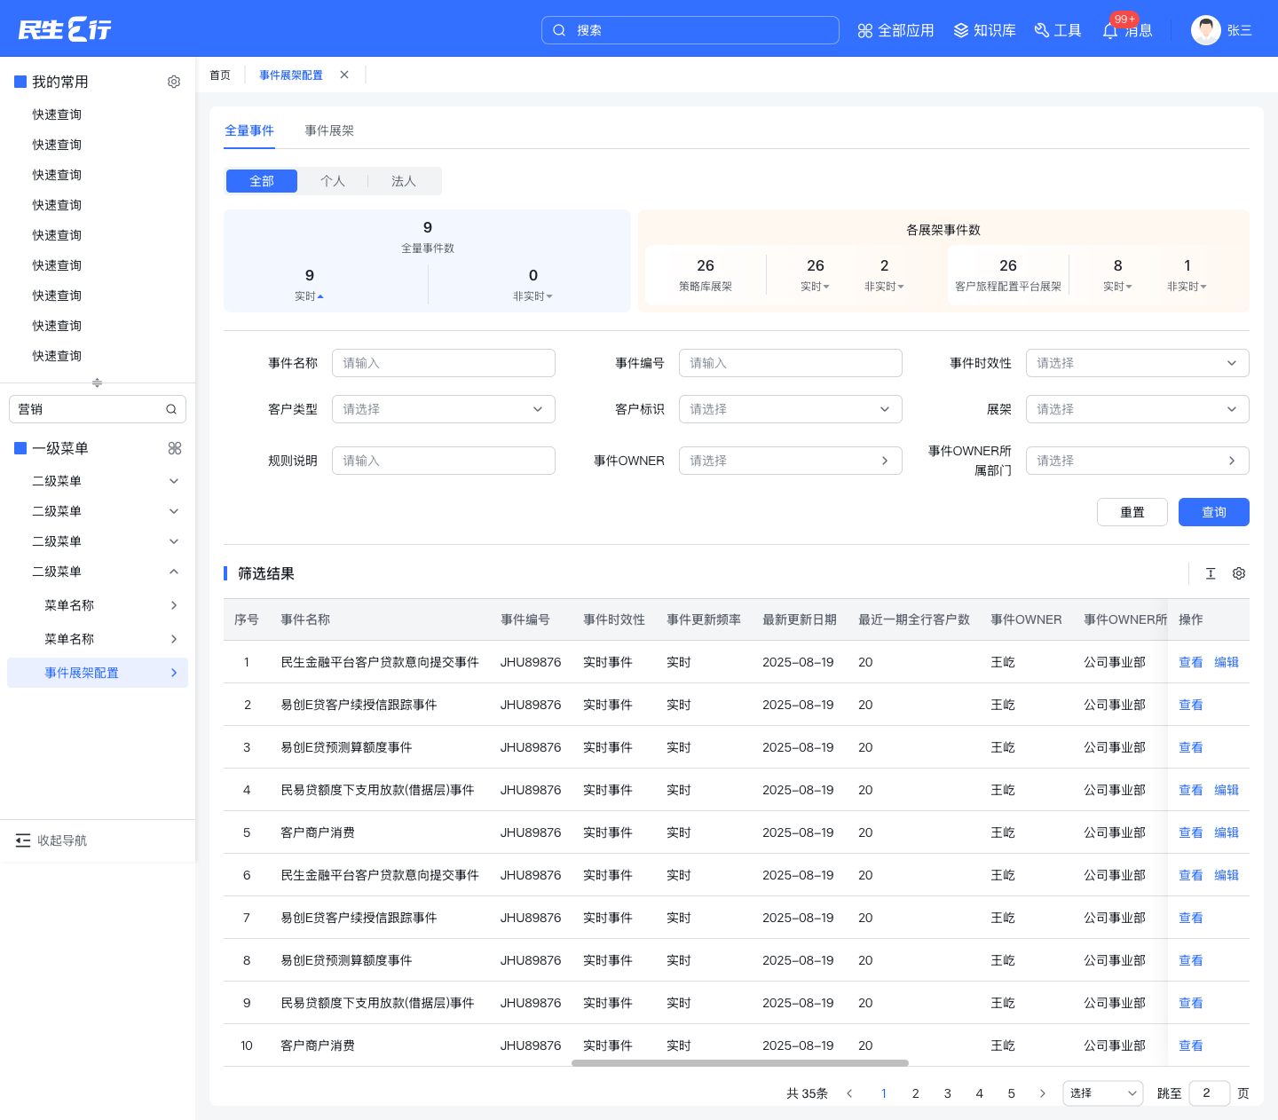
Task: Click 查看 for row 2 易创E贷客户续授信跟踪事件
Action: (1191, 705)
